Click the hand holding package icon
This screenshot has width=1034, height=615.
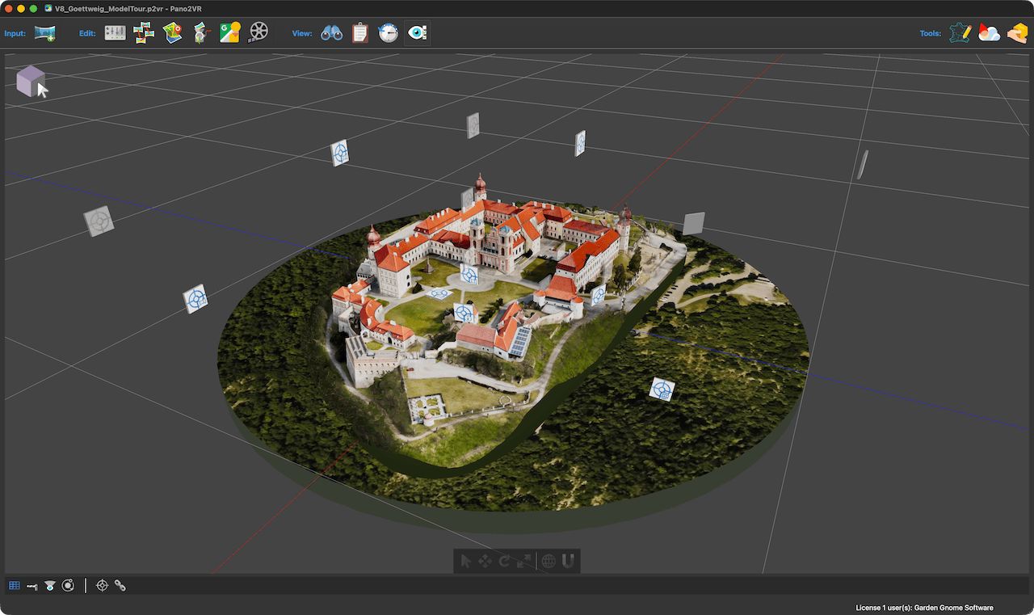tap(1017, 33)
